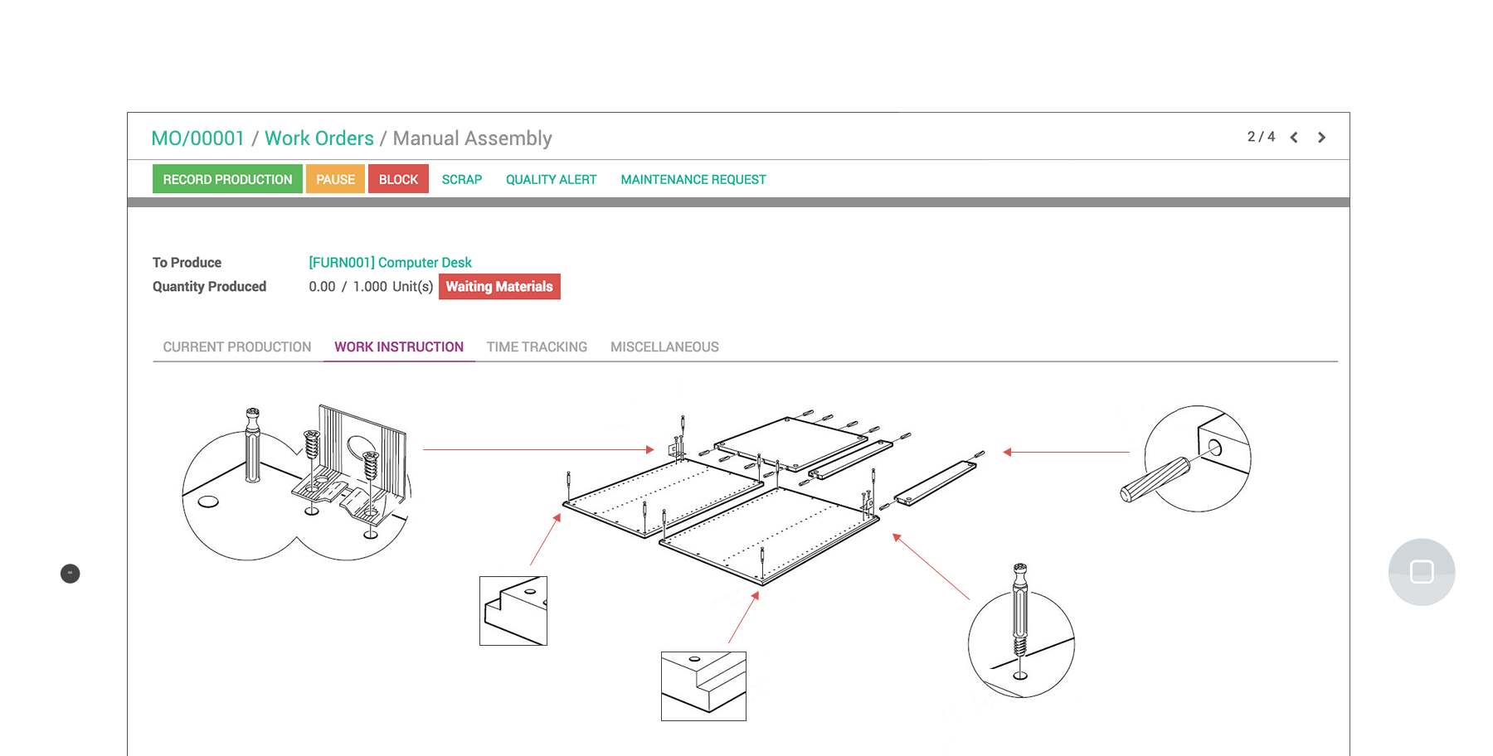This screenshot has height=756, width=1493.
Task: Click the BLOCK button
Action: coord(398,178)
